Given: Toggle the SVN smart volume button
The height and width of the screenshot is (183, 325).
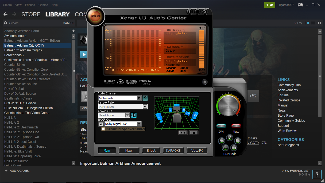Looking at the screenshot, I should (x=221, y=126).
